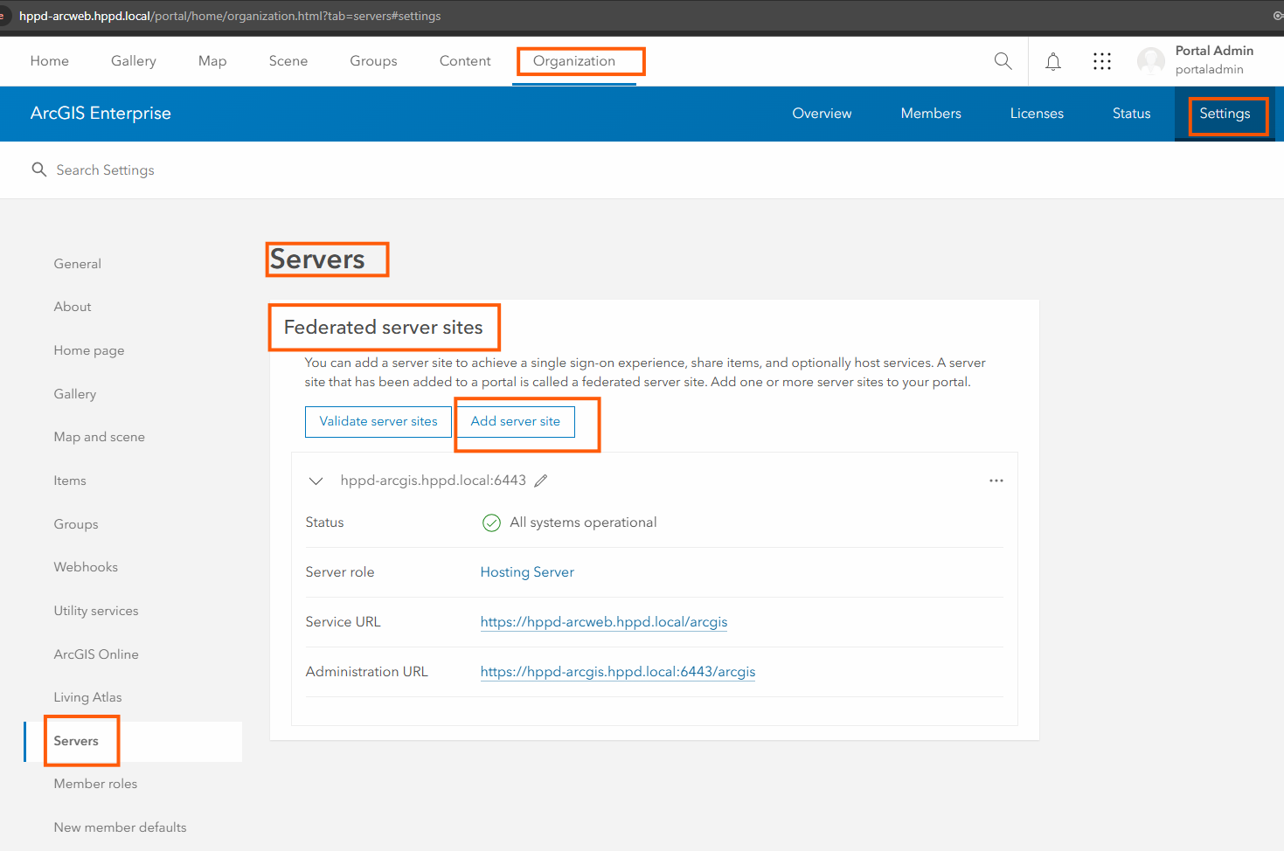The height and width of the screenshot is (851, 1284).
Task: Edit server name with pencil icon
Action: point(541,481)
